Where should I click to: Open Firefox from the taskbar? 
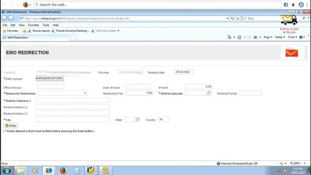click(63, 171)
